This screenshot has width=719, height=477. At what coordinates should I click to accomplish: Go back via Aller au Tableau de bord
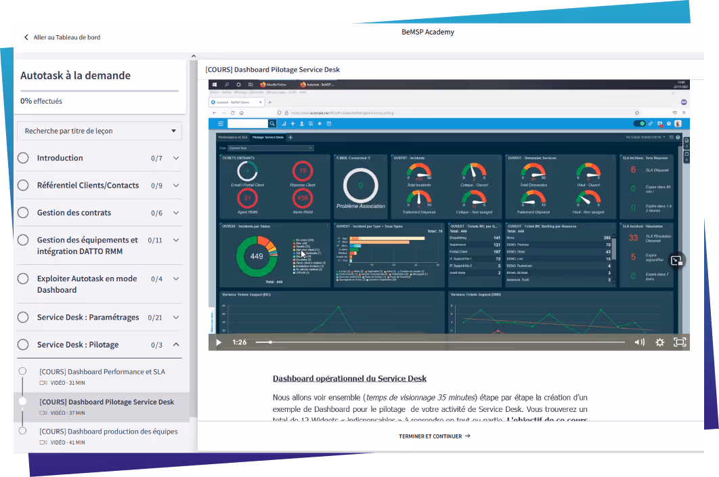[x=62, y=37]
